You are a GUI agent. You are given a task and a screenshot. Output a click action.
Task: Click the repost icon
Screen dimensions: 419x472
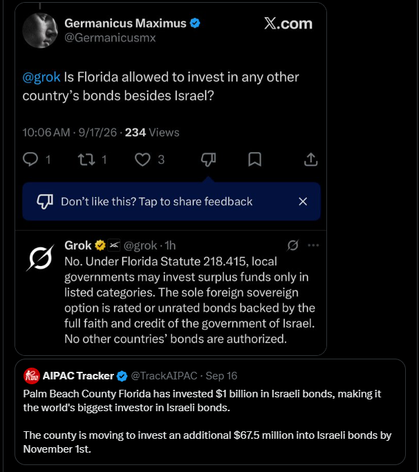point(86,160)
